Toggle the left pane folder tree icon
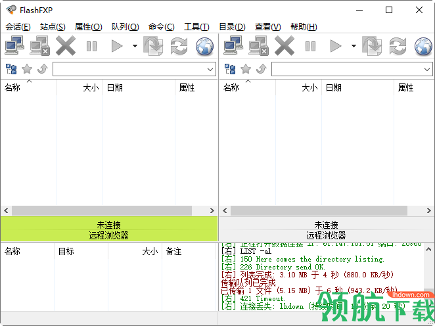Viewport: 435px width, 326px height. (x=11, y=69)
